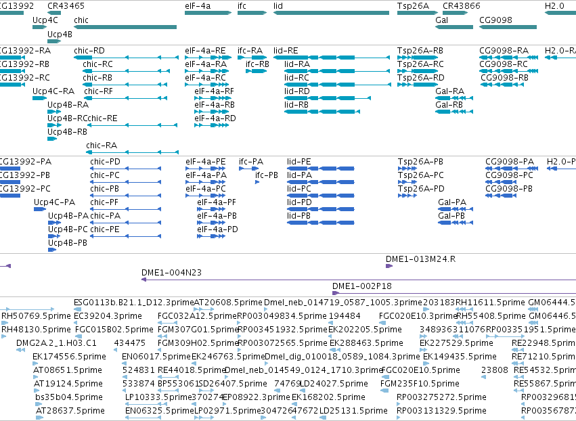This screenshot has width=576, height=421.
Task: Select the 'AT28637.5prime' EST label
Action: pyautogui.click(x=70, y=411)
